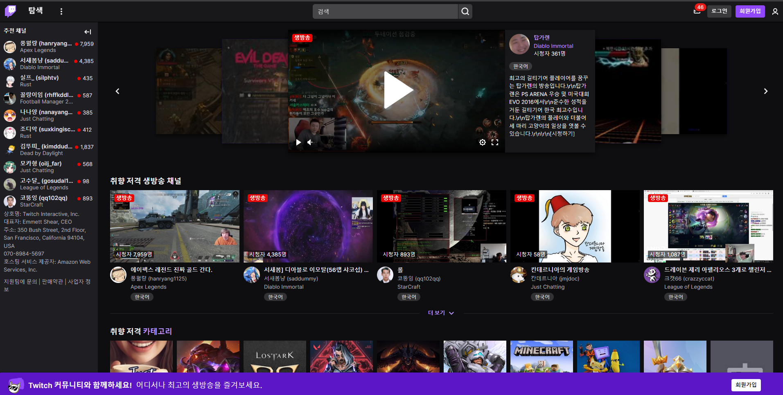Expand more live channels with 더 보기
This screenshot has height=395, width=783.
(x=441, y=313)
